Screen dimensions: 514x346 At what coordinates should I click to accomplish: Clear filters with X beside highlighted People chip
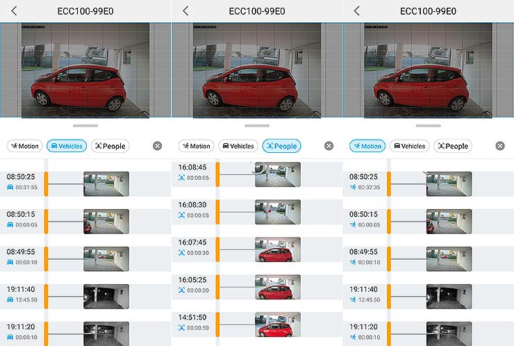click(329, 146)
